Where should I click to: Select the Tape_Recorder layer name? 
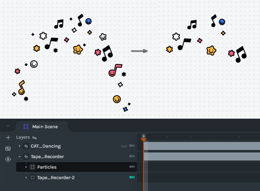point(47,157)
